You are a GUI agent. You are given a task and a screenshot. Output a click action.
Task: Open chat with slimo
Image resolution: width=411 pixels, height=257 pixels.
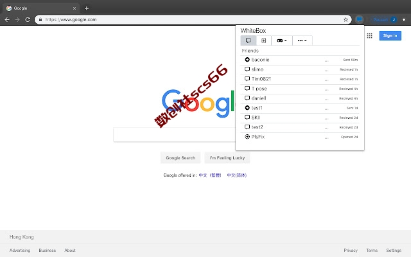click(x=300, y=69)
